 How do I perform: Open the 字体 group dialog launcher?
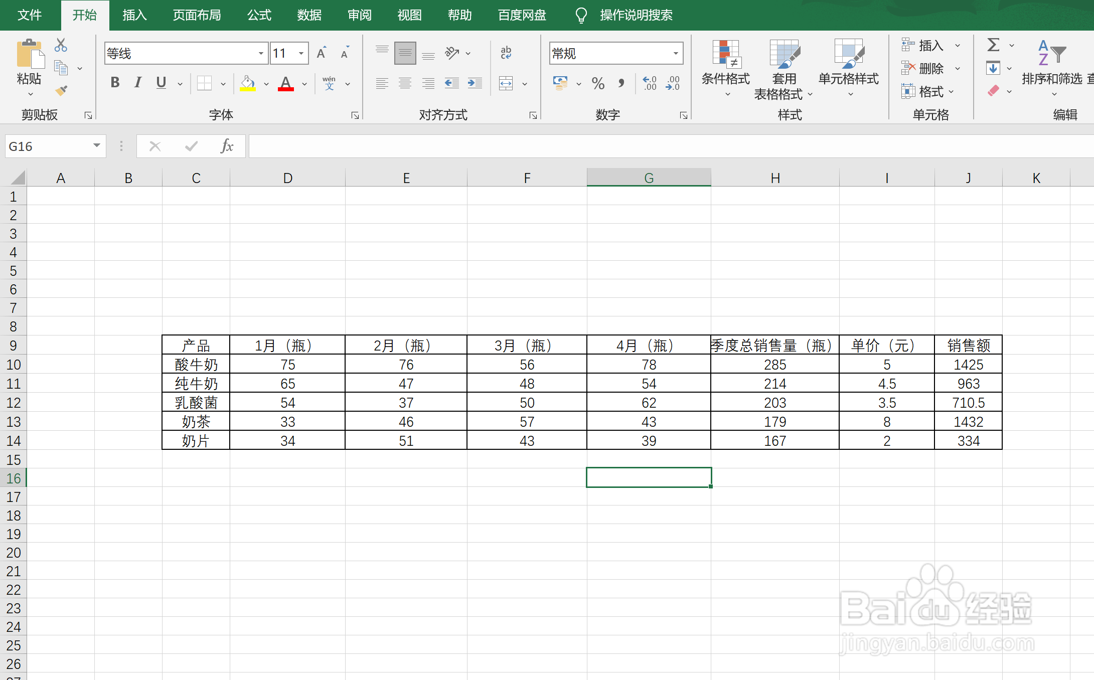point(355,116)
